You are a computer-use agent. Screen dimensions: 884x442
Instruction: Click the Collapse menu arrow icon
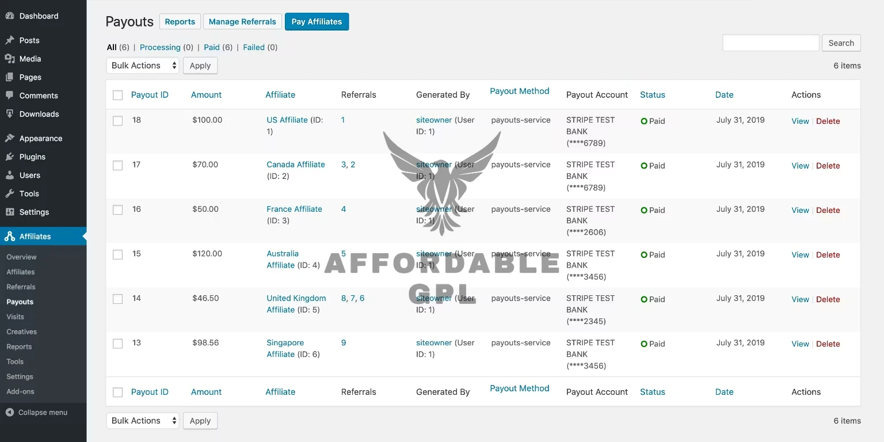(x=10, y=413)
